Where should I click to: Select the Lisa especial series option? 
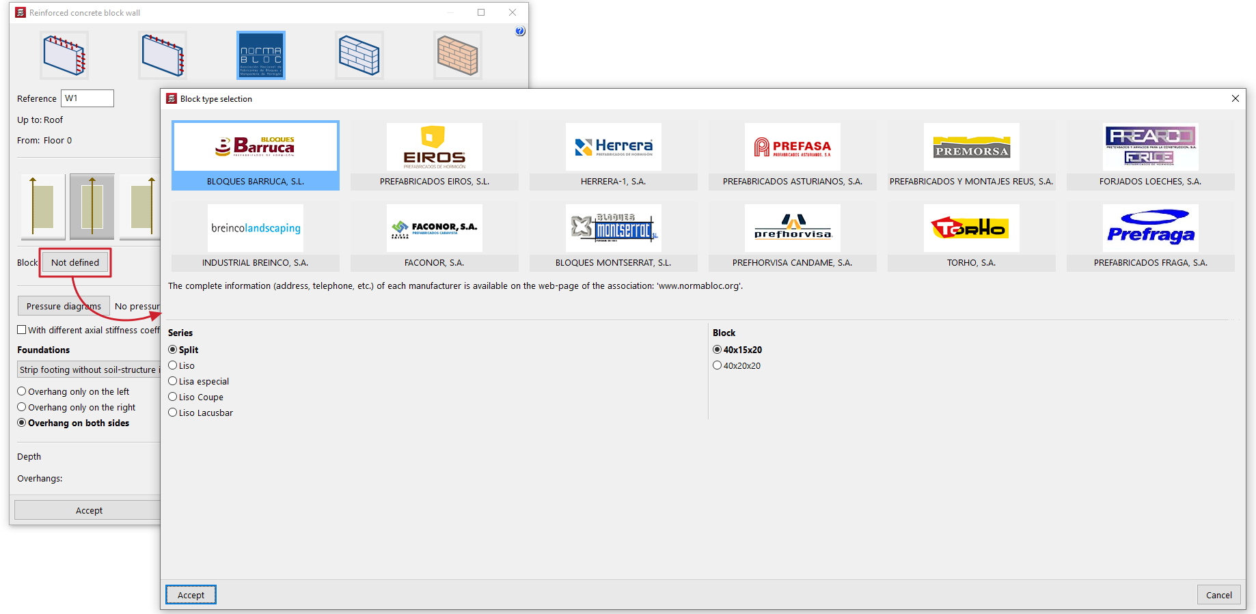tap(173, 381)
